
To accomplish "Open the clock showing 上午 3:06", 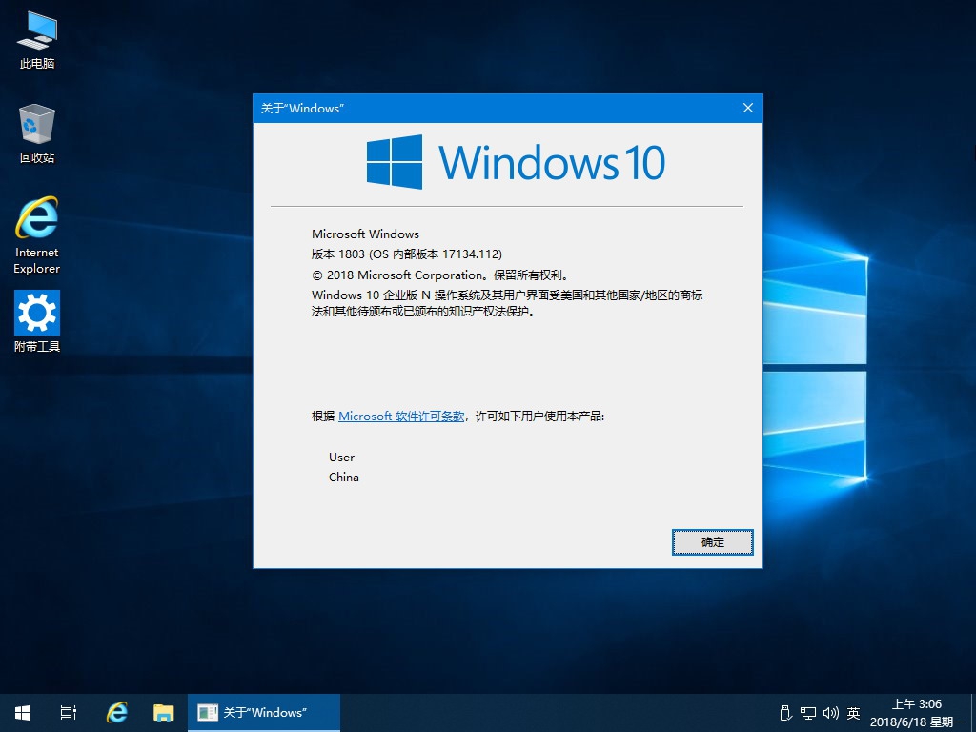I will [x=917, y=713].
